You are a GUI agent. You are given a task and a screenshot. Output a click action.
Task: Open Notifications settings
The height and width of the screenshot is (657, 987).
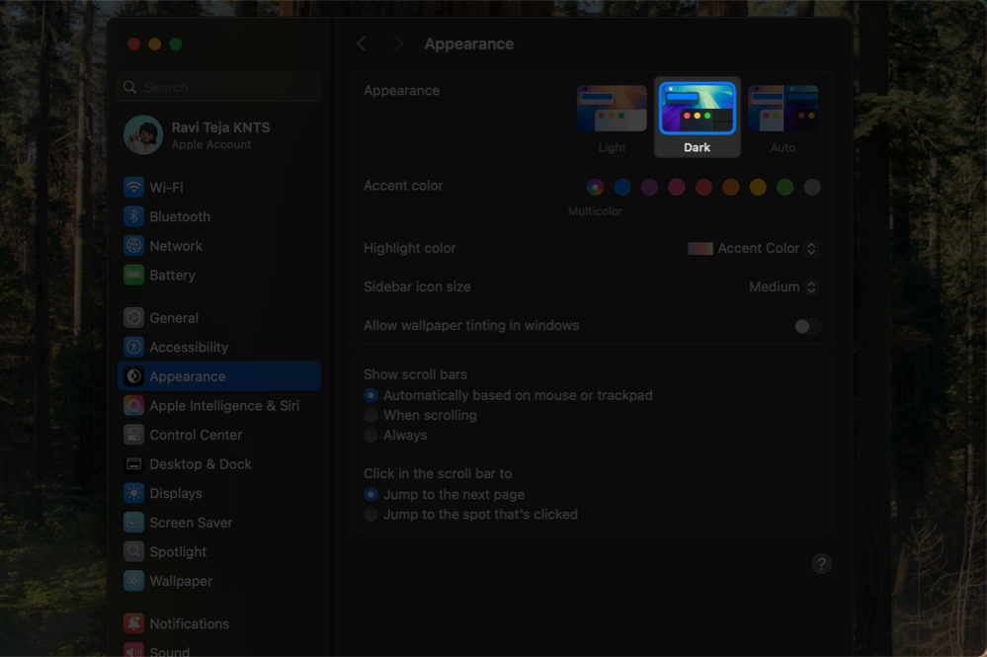pos(188,623)
